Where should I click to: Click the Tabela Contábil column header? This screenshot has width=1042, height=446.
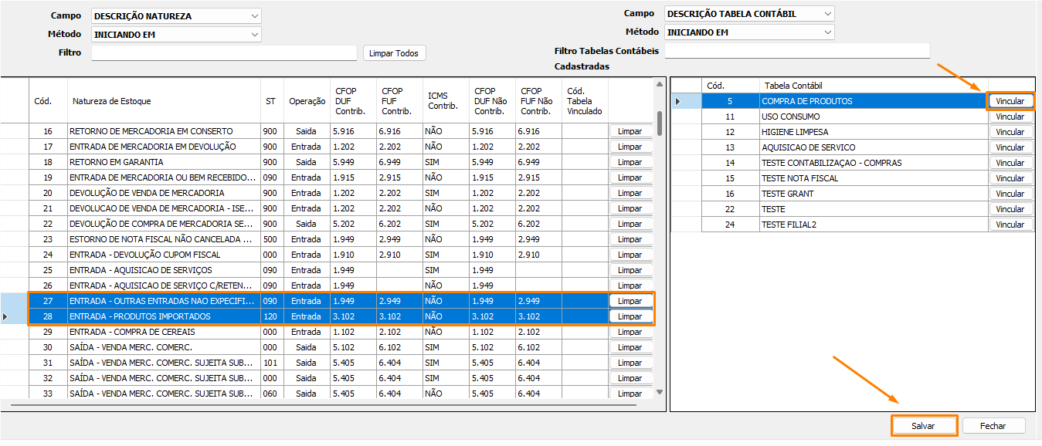coord(874,86)
